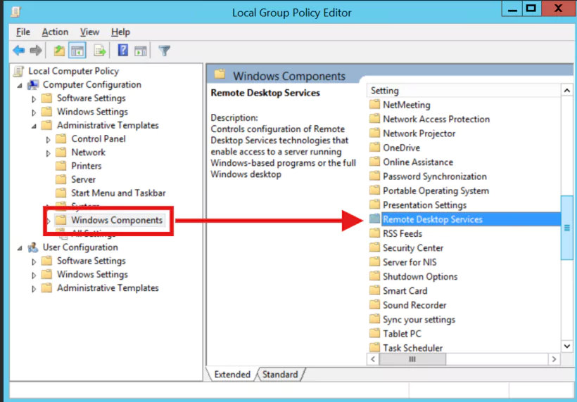Select Portable Operating System in list
This screenshot has width=577, height=402.
pyautogui.click(x=436, y=190)
